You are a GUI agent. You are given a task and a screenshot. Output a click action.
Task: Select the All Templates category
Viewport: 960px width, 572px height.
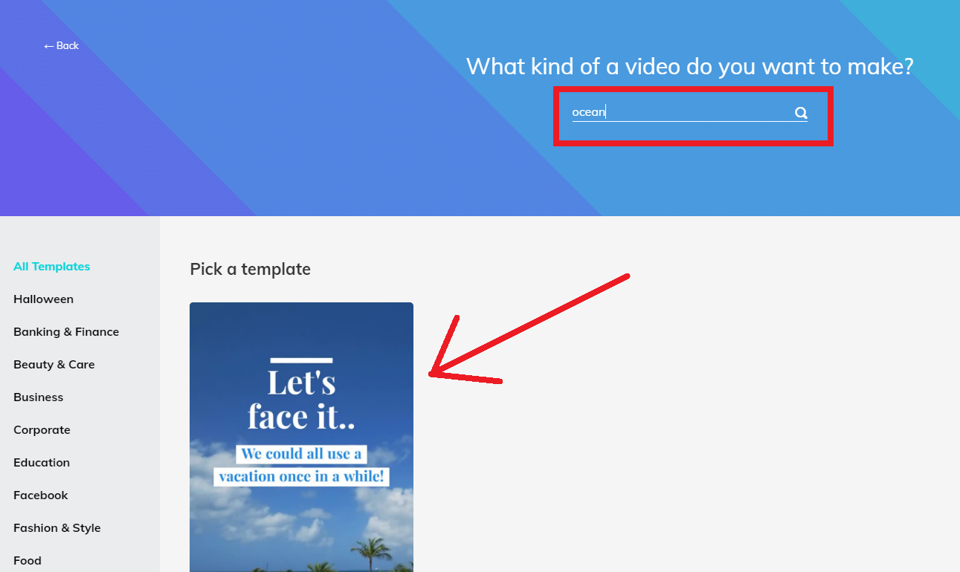tap(52, 267)
